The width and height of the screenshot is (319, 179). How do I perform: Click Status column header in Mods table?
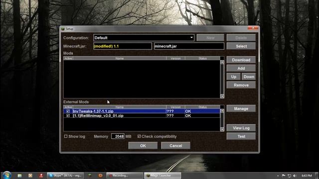tap(202, 59)
